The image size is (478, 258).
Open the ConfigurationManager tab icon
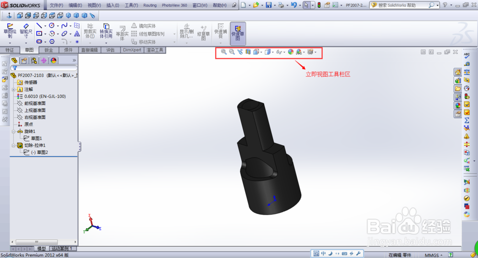(x=34, y=60)
